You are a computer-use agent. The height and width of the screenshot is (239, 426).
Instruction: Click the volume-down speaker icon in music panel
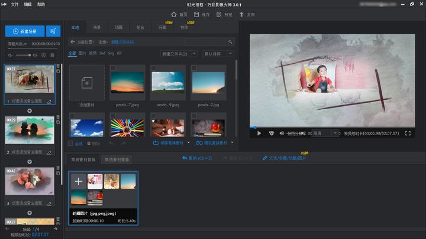coord(11,55)
